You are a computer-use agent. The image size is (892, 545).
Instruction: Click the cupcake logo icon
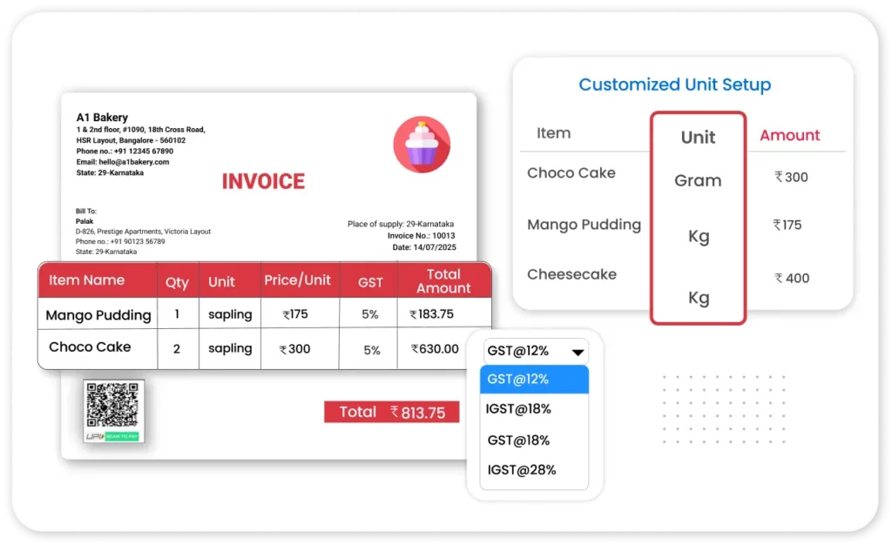(x=422, y=145)
